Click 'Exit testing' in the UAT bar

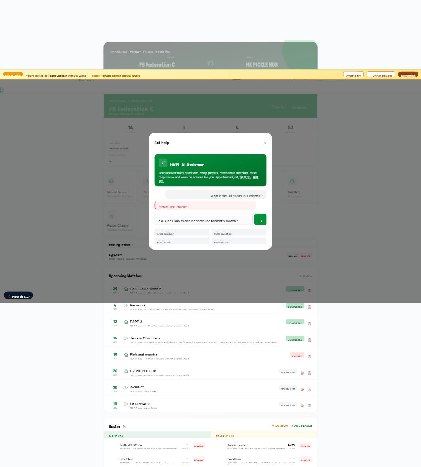pyautogui.click(x=408, y=74)
